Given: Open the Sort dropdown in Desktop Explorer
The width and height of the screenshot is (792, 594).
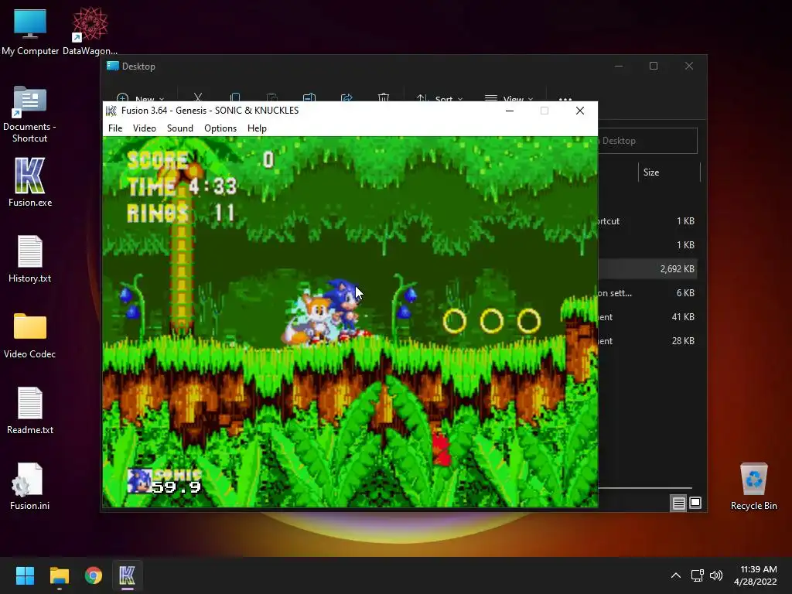Looking at the screenshot, I should [x=439, y=97].
